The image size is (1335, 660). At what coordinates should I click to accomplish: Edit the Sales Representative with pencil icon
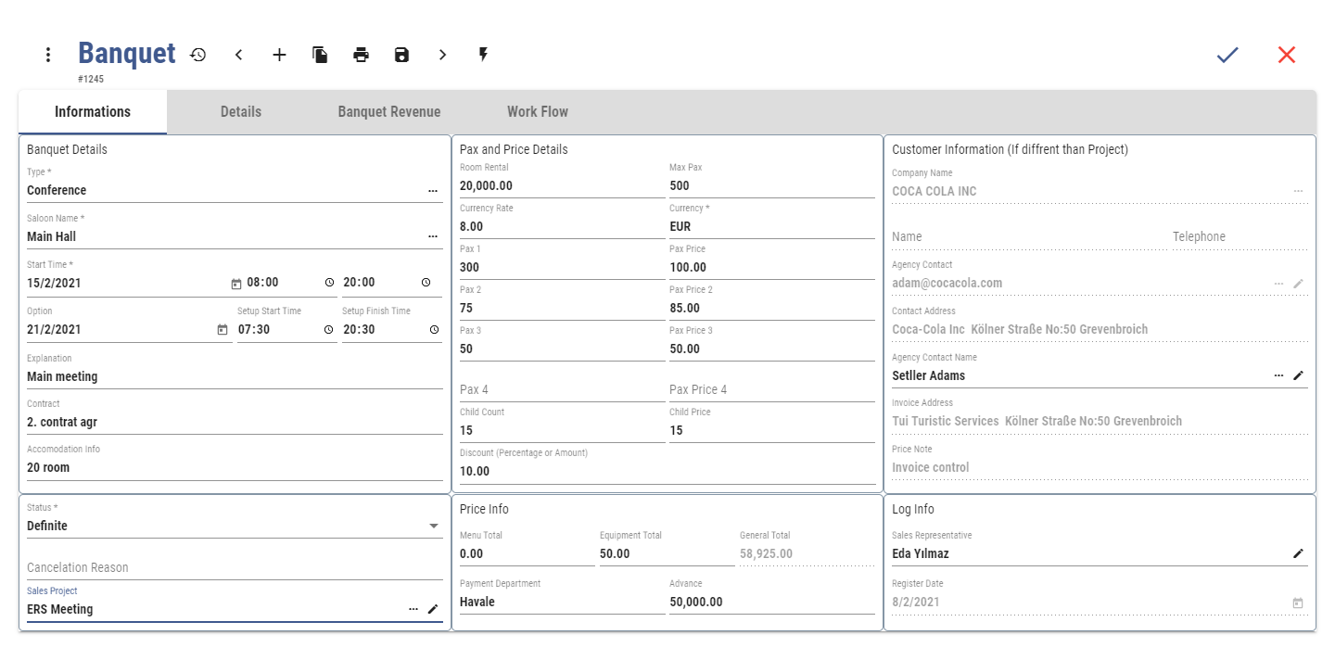pyautogui.click(x=1298, y=553)
